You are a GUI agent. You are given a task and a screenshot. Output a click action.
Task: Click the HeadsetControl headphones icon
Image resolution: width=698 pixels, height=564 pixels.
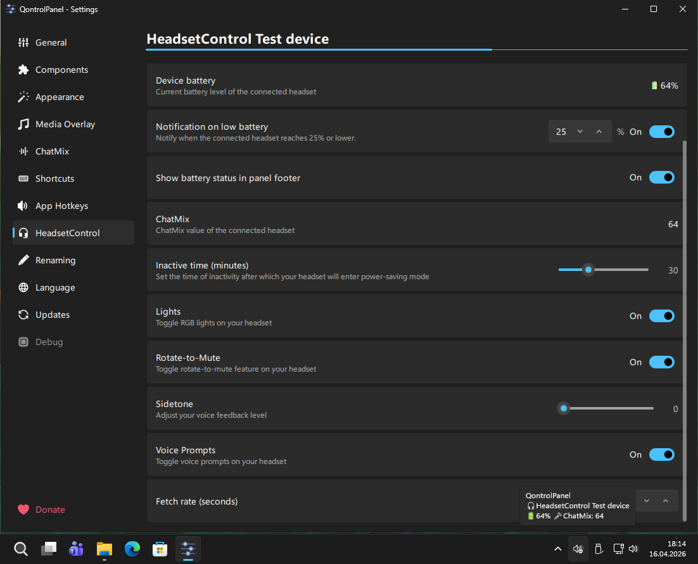[23, 233]
